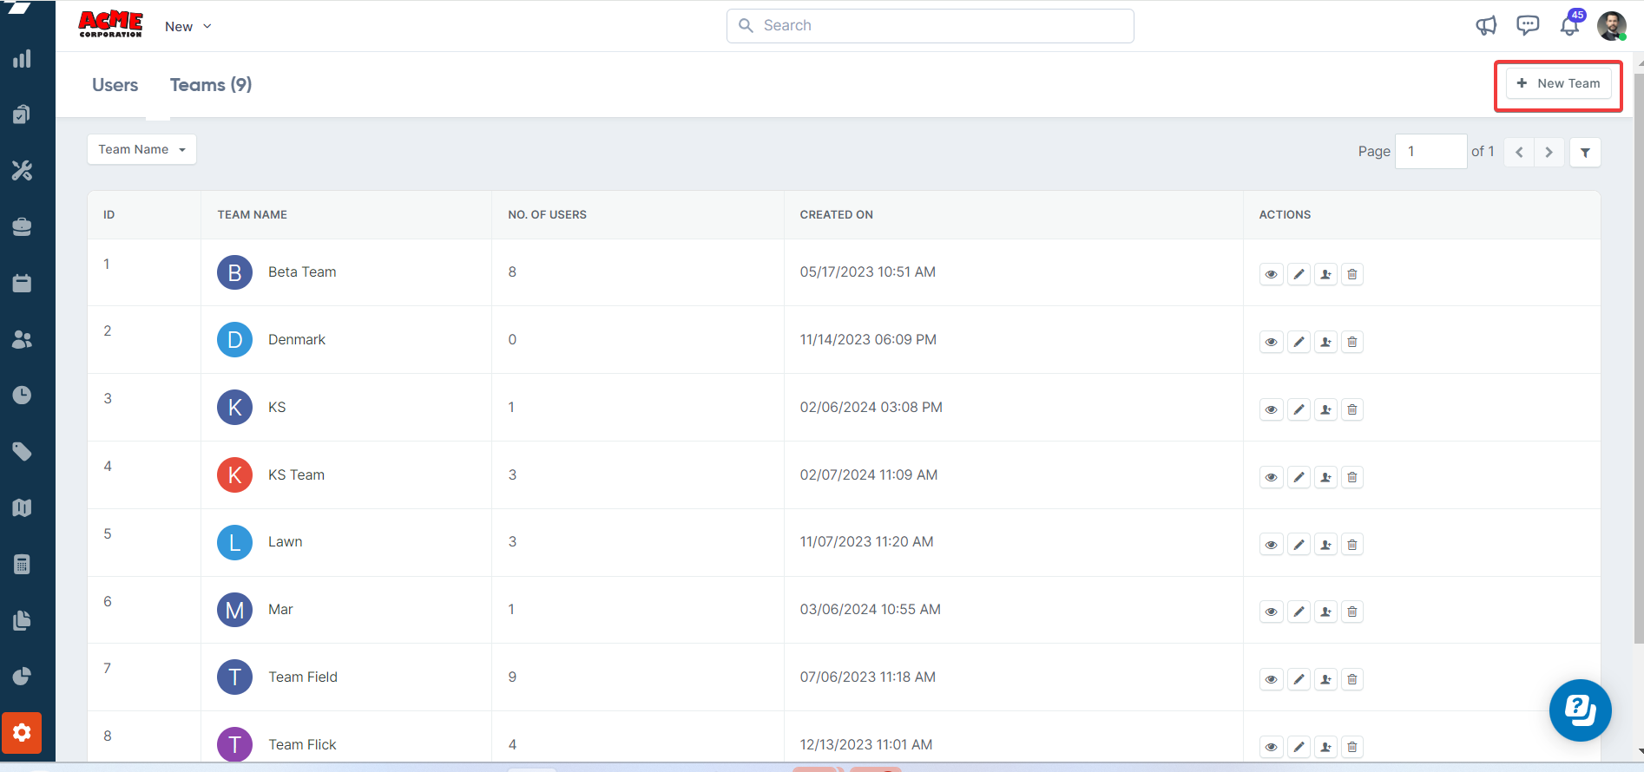Image resolution: width=1644 pixels, height=772 pixels.
Task: Open the briefcase jobs sidebar icon
Action: [x=22, y=227]
